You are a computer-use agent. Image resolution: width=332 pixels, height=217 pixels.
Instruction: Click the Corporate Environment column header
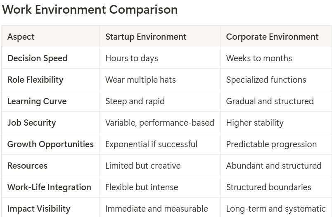(x=272, y=37)
